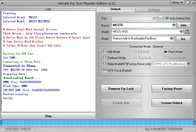
Task: Enable MTK Force (Exploit) checkbox
Action: coord(105,71)
